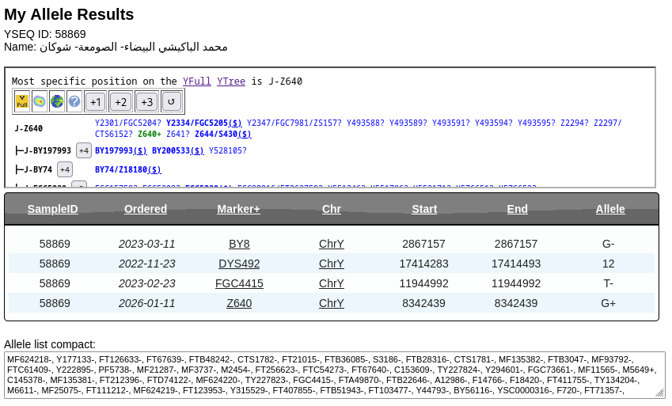672x406 pixels.
Task: Sort table by Chr column
Action: (332, 209)
